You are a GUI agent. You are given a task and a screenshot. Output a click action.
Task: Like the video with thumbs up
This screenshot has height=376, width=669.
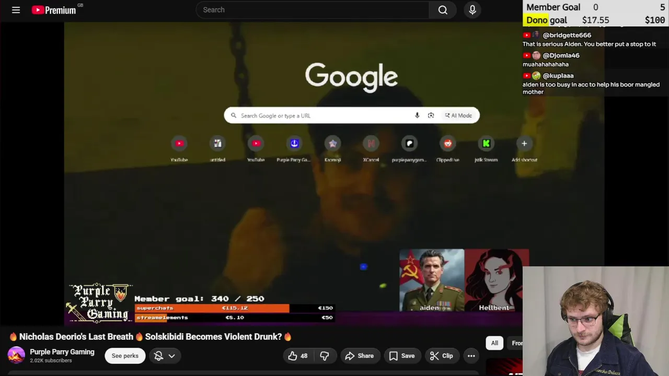298,356
